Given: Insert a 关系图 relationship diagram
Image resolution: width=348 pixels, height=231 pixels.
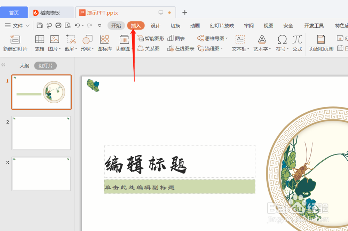Looking at the screenshot, I should pos(149,48).
